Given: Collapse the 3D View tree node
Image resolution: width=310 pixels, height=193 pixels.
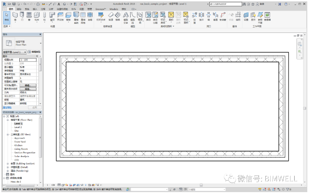Looking at the screenshot, I should click(x=8, y=134).
